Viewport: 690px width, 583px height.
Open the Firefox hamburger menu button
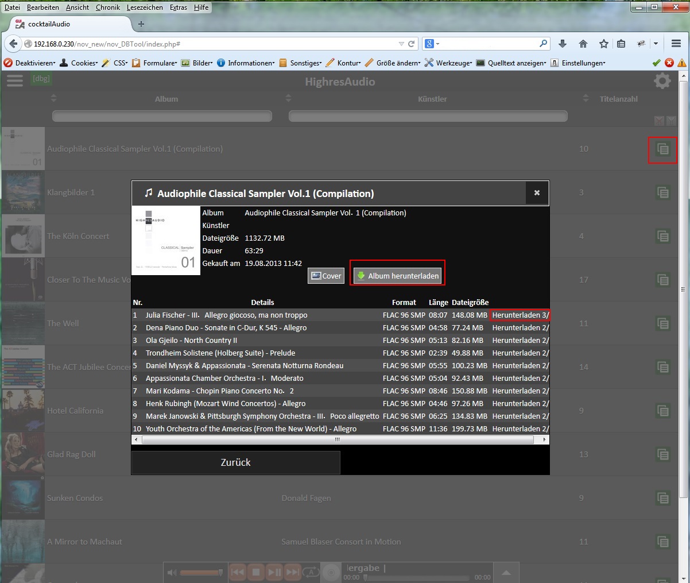click(676, 44)
